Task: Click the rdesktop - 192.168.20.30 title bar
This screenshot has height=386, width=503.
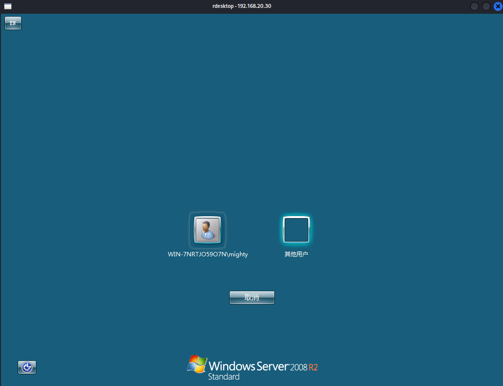Action: click(x=251, y=6)
